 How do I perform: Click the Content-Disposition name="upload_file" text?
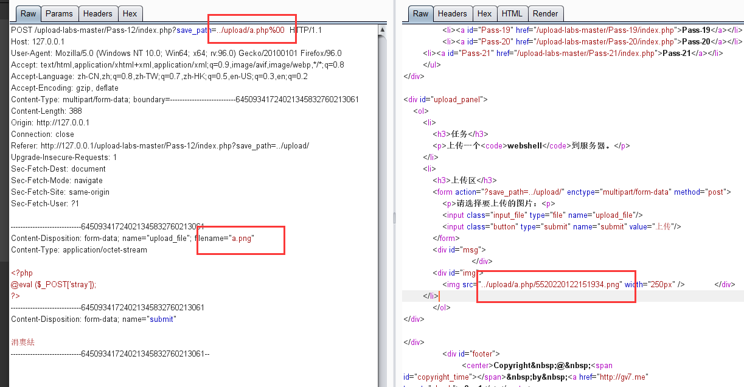101,238
